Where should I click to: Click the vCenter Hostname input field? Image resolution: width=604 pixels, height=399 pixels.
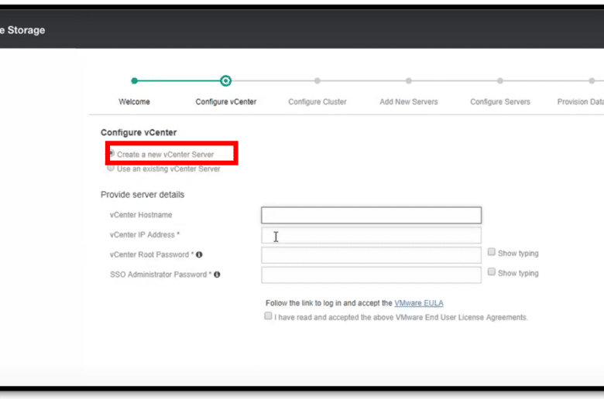pos(371,215)
